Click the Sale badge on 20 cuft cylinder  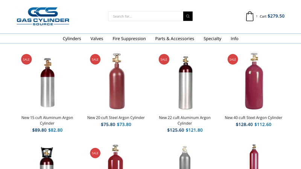95,59
